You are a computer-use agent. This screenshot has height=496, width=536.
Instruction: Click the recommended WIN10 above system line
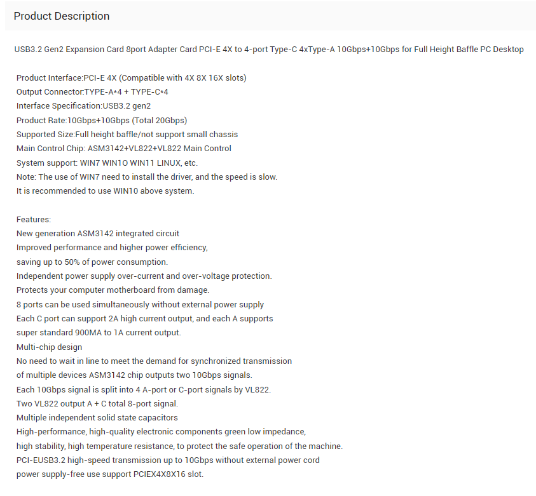(106, 191)
